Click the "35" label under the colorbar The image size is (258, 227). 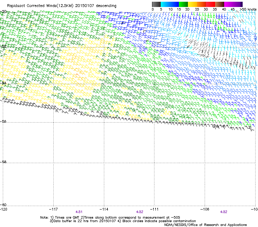pos(215,9)
